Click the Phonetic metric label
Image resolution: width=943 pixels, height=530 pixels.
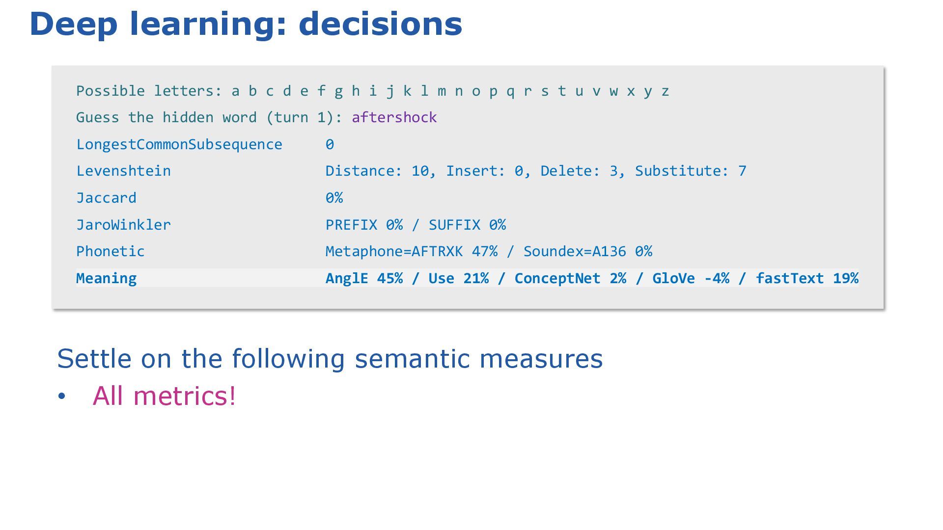coord(111,251)
